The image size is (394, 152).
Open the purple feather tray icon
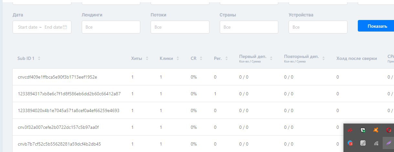click(389, 143)
